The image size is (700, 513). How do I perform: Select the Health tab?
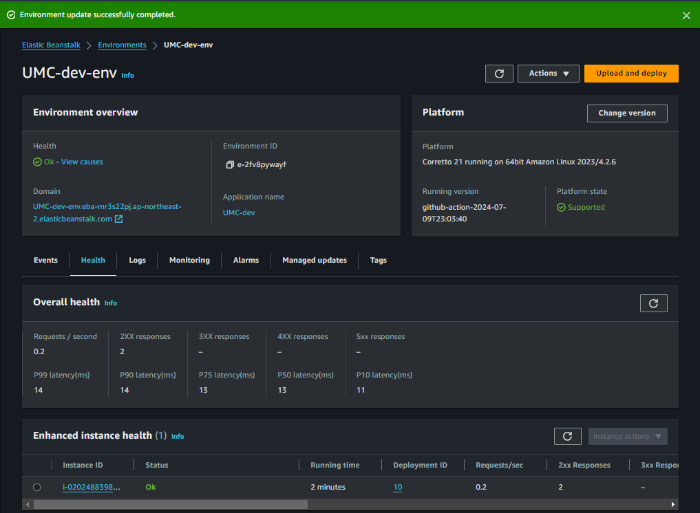pos(93,260)
